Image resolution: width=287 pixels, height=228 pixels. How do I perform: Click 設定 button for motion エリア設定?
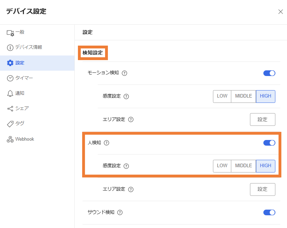click(x=262, y=119)
